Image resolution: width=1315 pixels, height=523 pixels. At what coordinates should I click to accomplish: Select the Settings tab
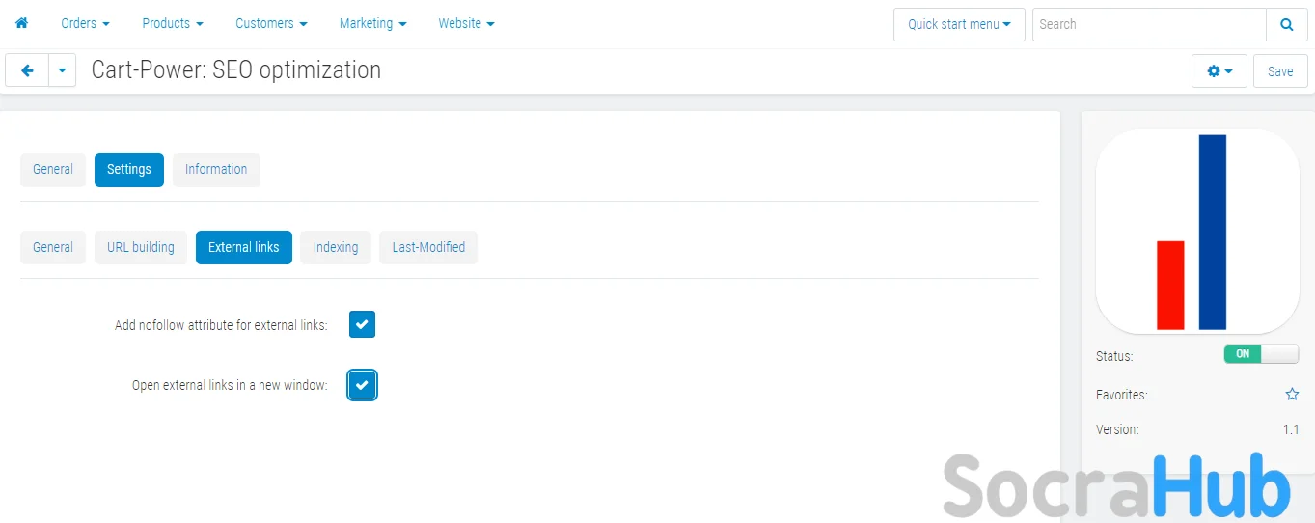[x=129, y=169]
